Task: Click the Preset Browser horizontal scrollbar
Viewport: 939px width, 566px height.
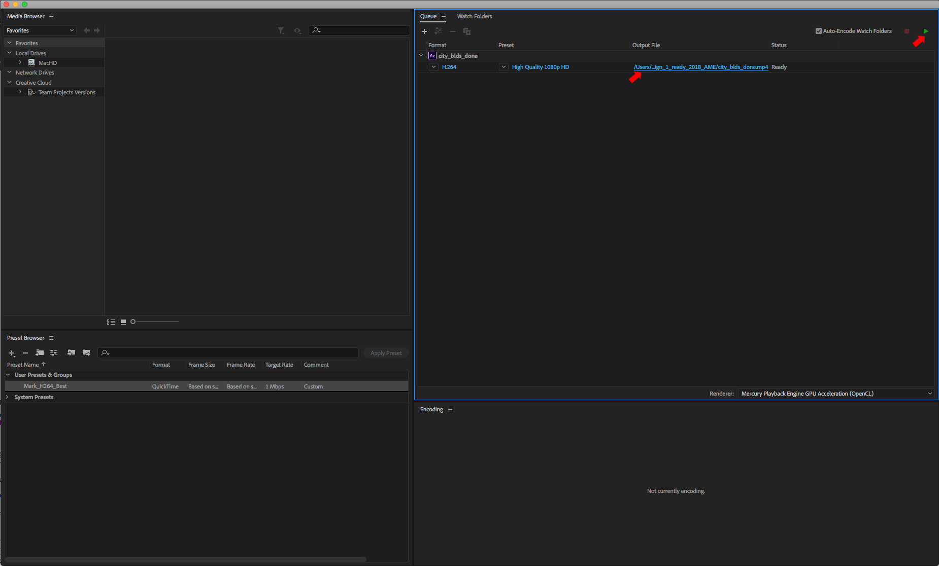Action: (x=186, y=559)
